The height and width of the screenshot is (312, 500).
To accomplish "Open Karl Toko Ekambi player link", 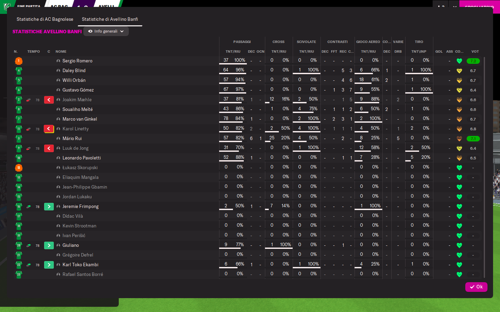I will tap(80, 265).
